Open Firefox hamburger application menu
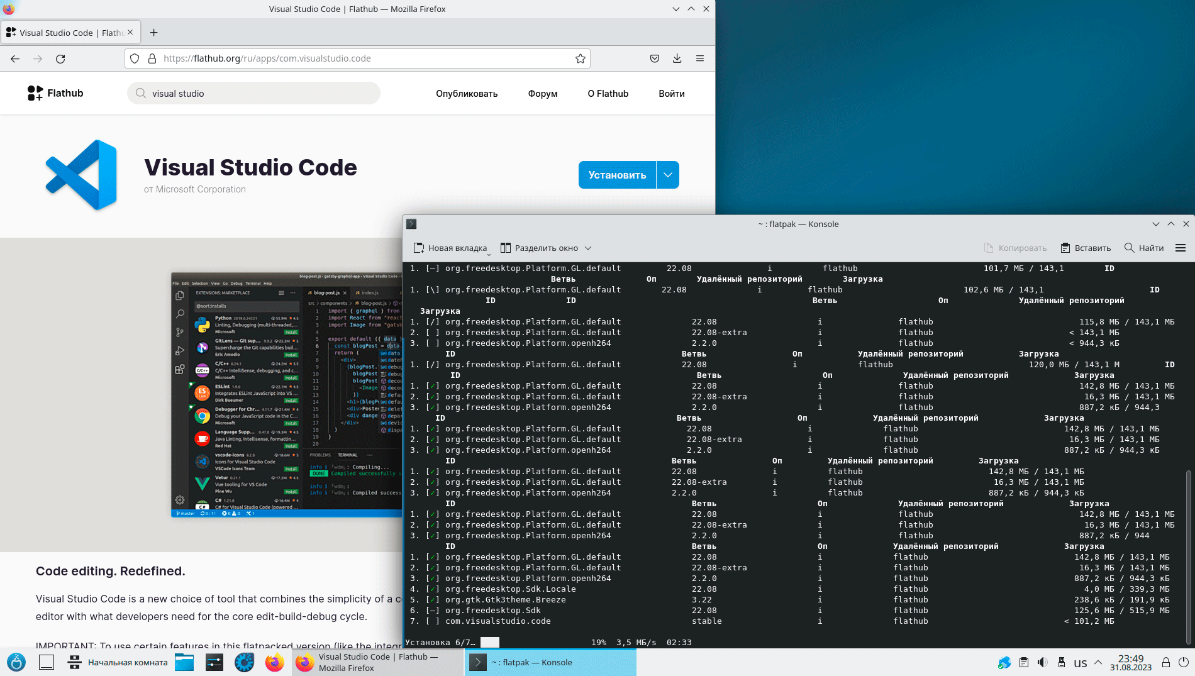Screen dimensions: 1195x676 (699, 58)
